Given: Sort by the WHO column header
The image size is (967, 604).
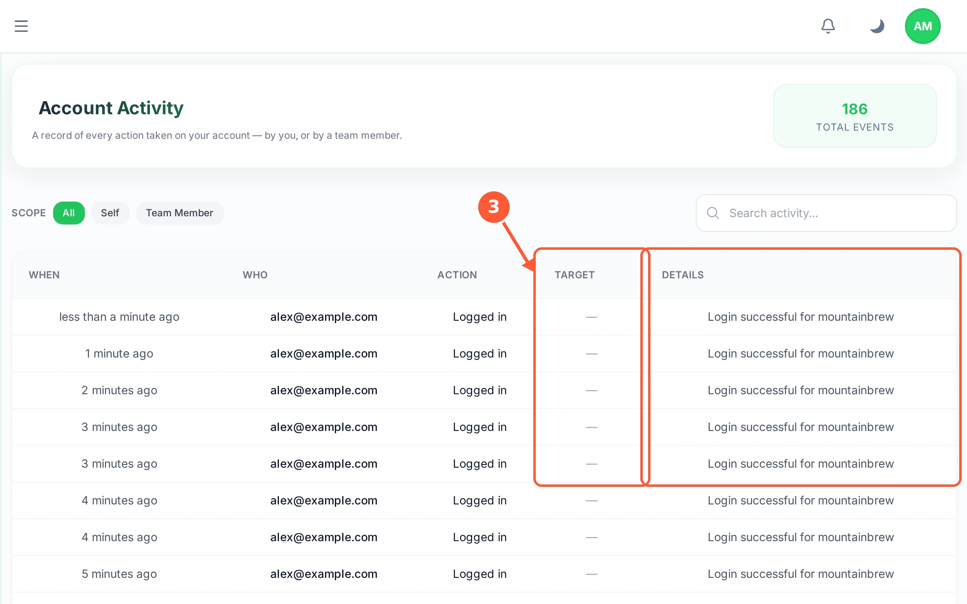Looking at the screenshot, I should 255,275.
